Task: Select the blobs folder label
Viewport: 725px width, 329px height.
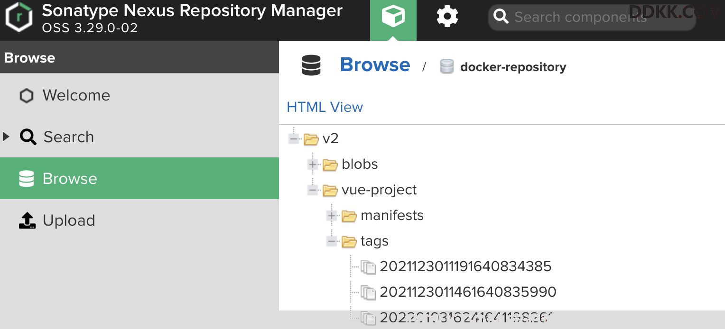Action: [360, 164]
